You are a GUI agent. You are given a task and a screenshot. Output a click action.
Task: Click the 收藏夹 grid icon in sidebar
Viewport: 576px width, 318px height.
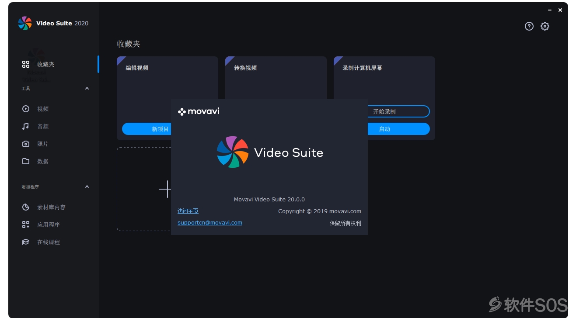[x=26, y=64]
